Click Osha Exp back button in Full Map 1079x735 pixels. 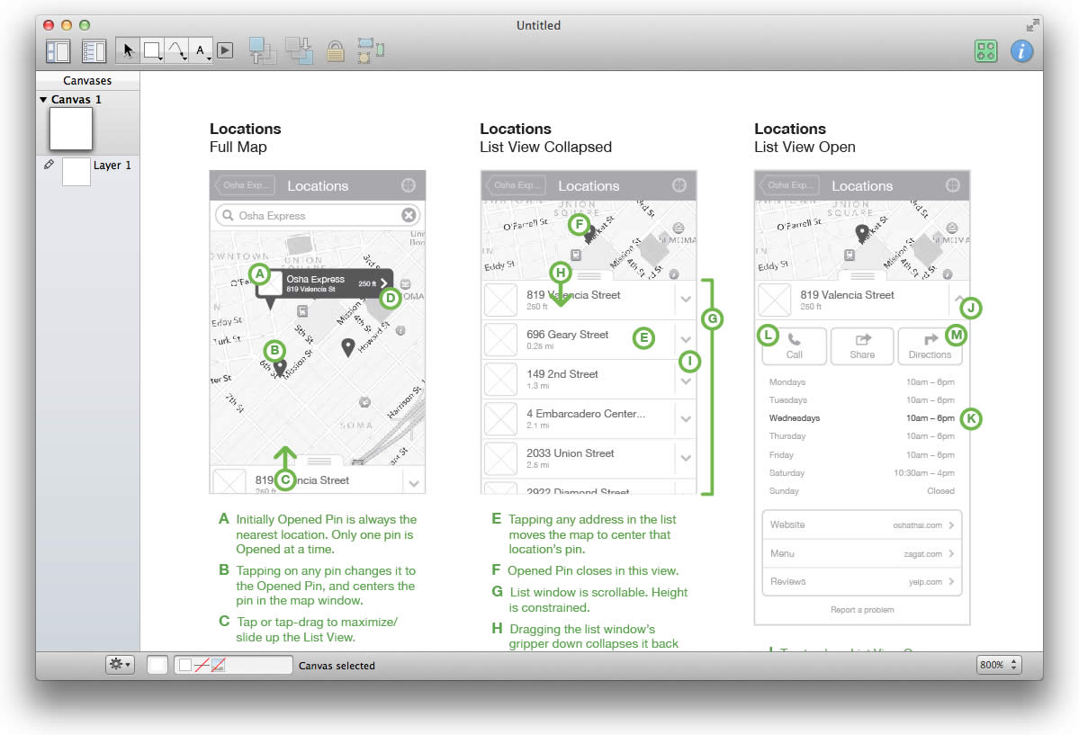click(x=245, y=185)
